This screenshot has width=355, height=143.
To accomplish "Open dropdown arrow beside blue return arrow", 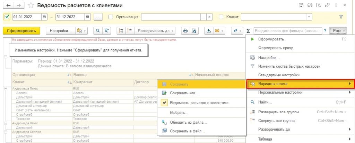I will click(x=241, y=31).
